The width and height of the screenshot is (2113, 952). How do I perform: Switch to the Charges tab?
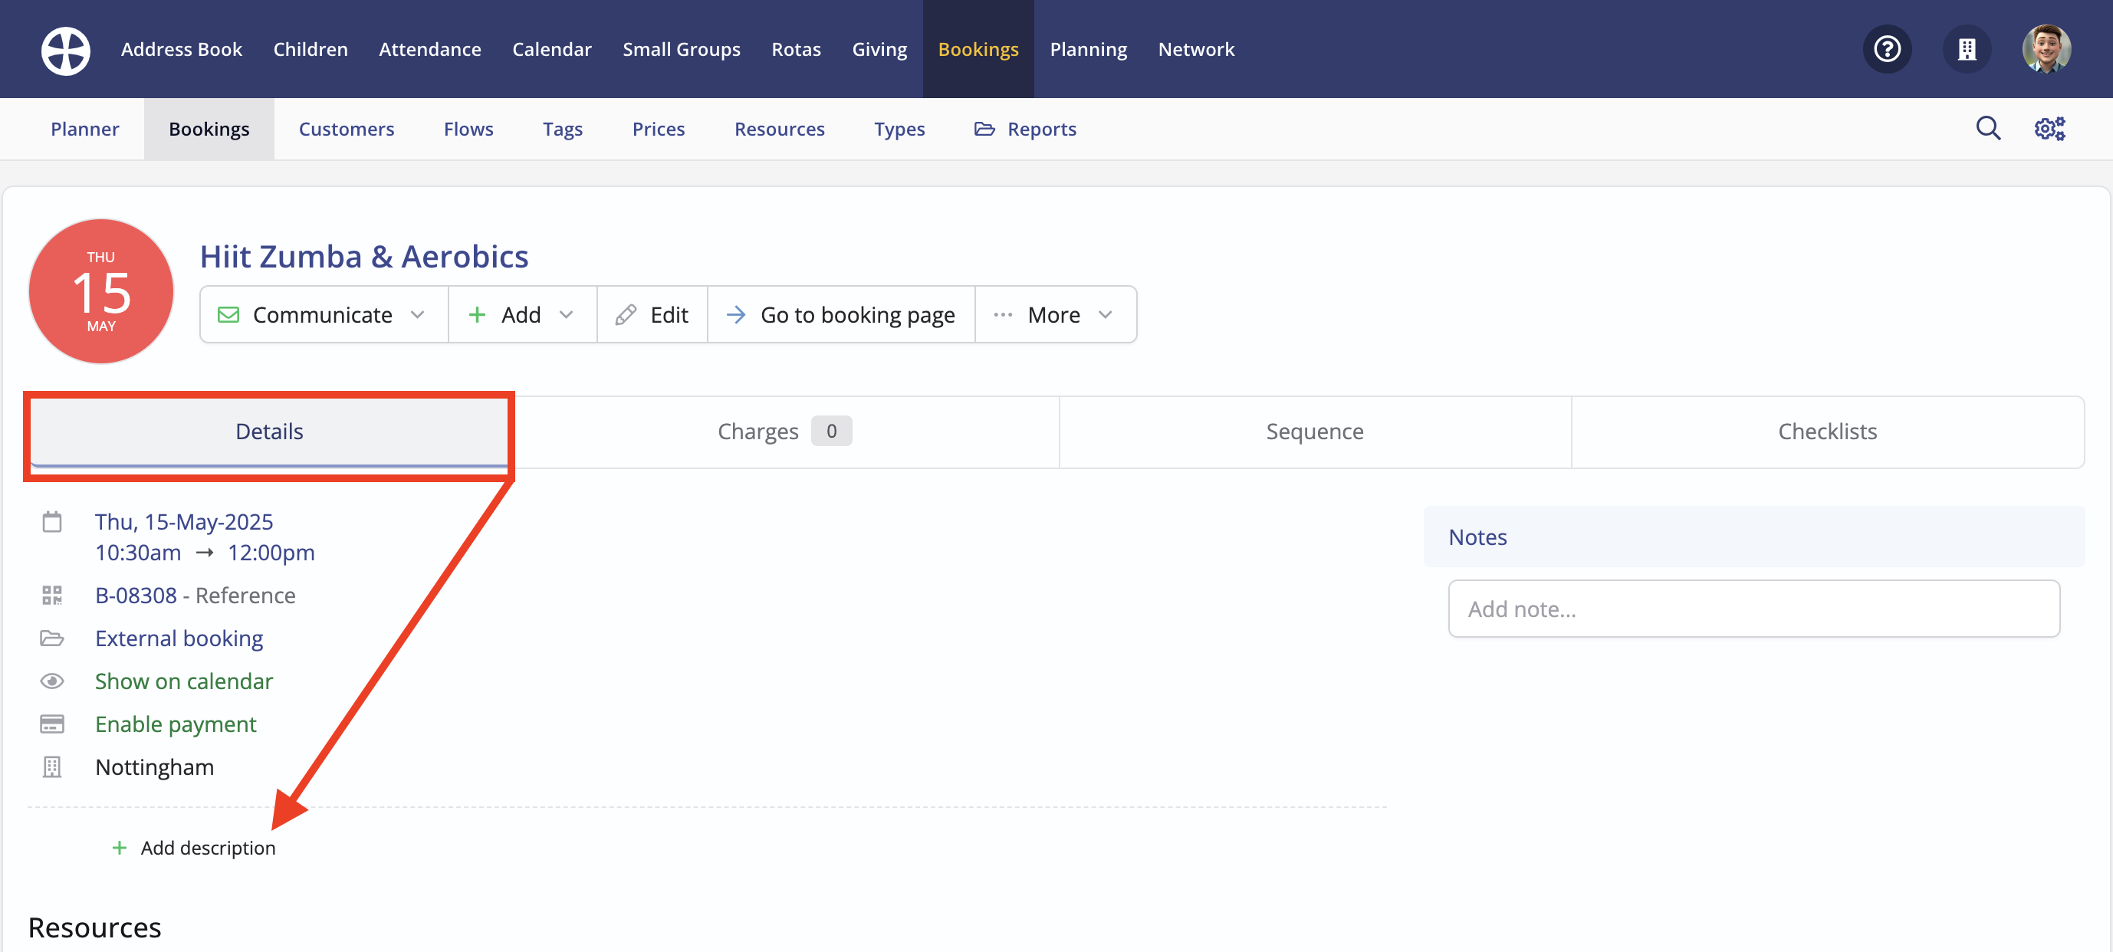784,432
